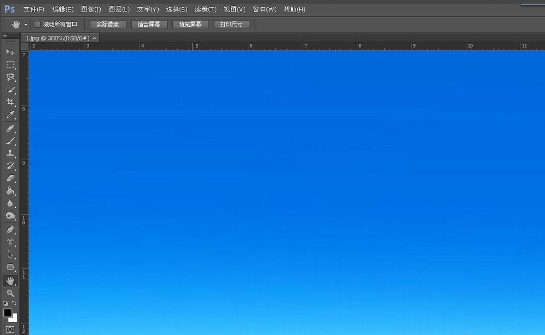The image size is (545, 335).
Task: Enable the 滚动所有窗口 checkbox
Action: click(x=37, y=24)
